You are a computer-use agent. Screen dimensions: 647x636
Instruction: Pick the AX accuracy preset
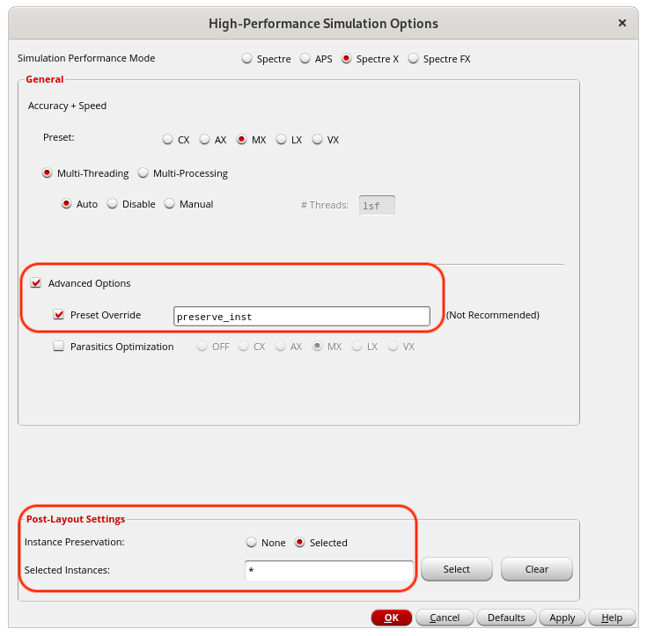[x=205, y=140]
